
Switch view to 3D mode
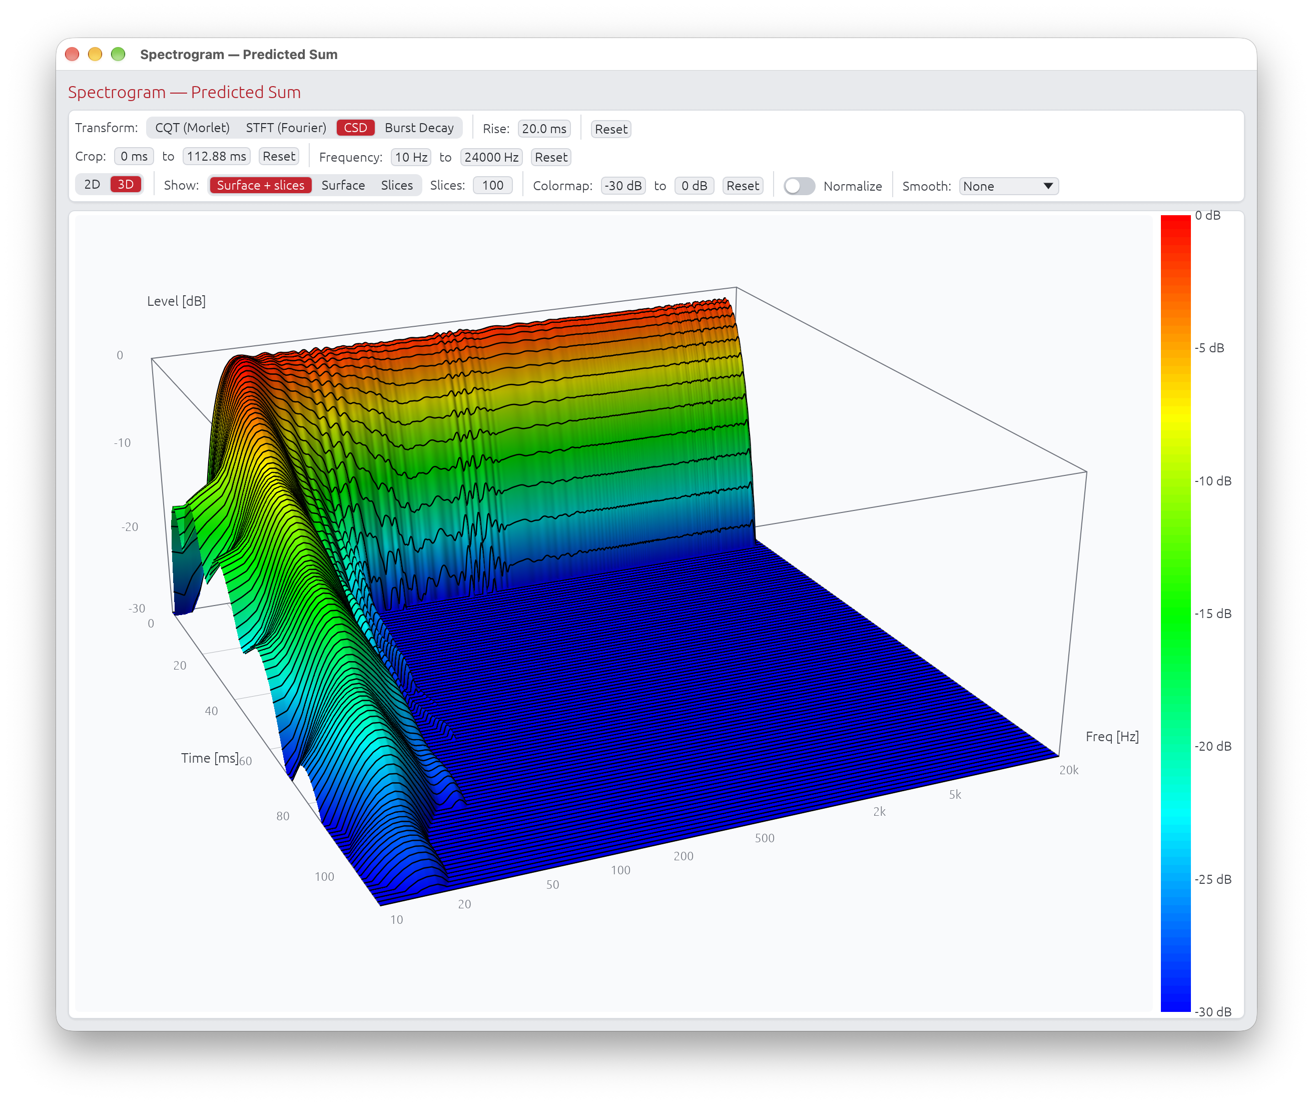126,184
